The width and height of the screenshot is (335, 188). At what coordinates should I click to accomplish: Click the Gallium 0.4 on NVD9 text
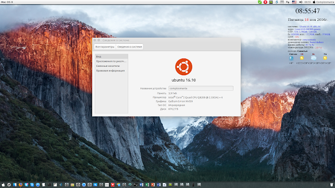[181, 101]
